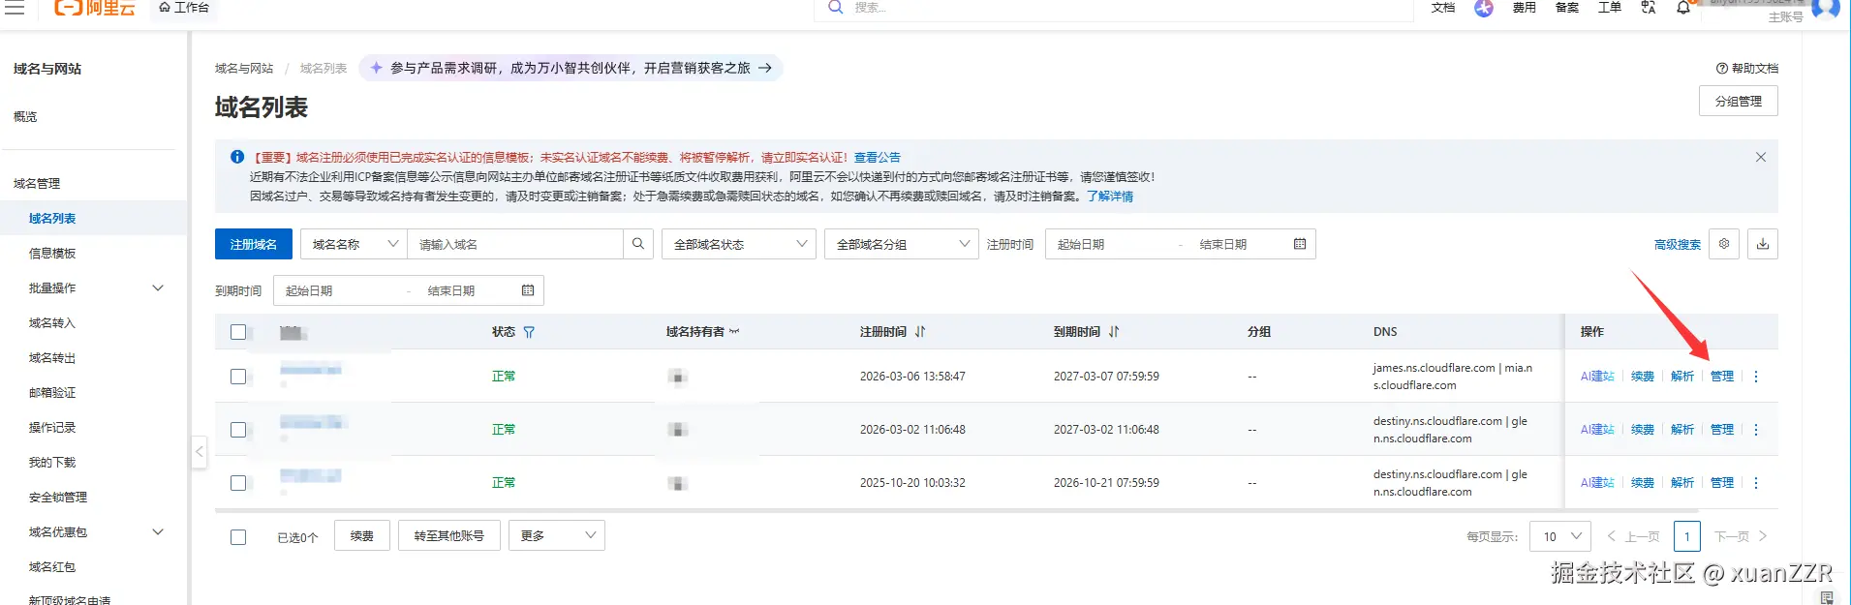
Task: Sort by expiry time column
Action: tap(1114, 332)
